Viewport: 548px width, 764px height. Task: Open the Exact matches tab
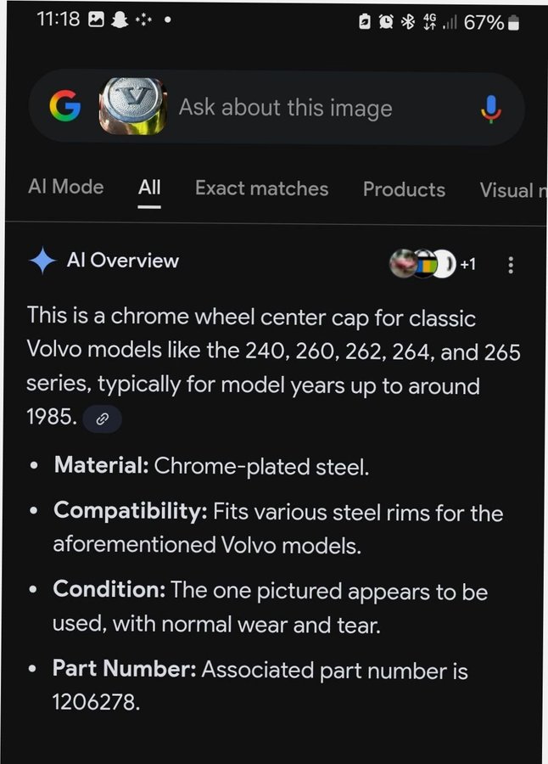pos(261,188)
